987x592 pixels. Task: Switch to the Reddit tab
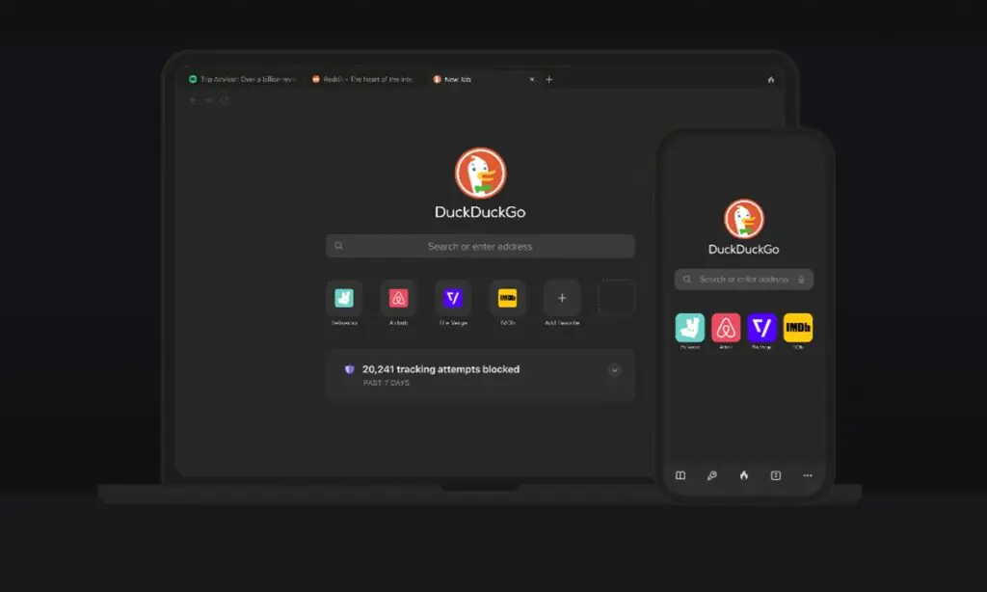point(362,79)
